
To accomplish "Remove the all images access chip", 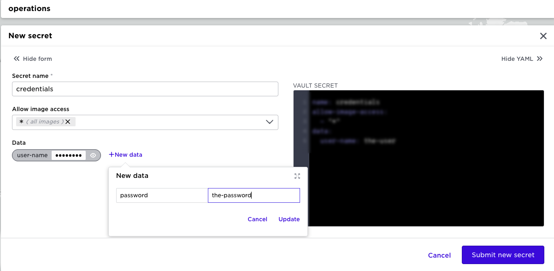I will point(68,122).
